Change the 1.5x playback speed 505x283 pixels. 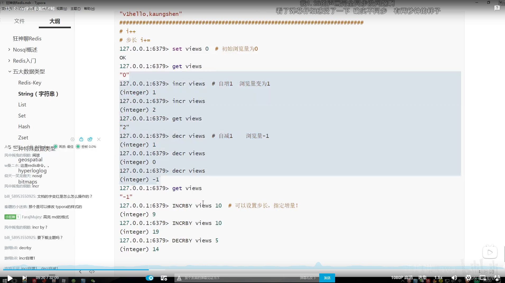point(438,277)
